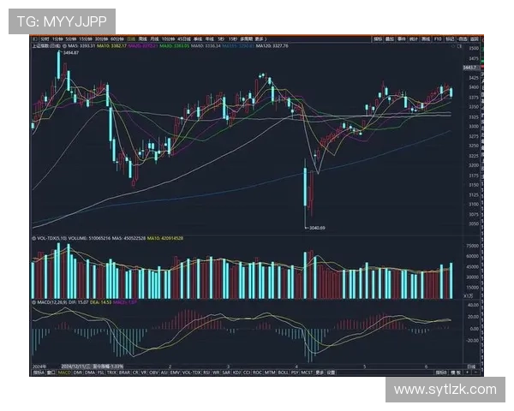This screenshot has width=514, height=411.
Task: Click the 返回 back button
Action: coord(475,39)
